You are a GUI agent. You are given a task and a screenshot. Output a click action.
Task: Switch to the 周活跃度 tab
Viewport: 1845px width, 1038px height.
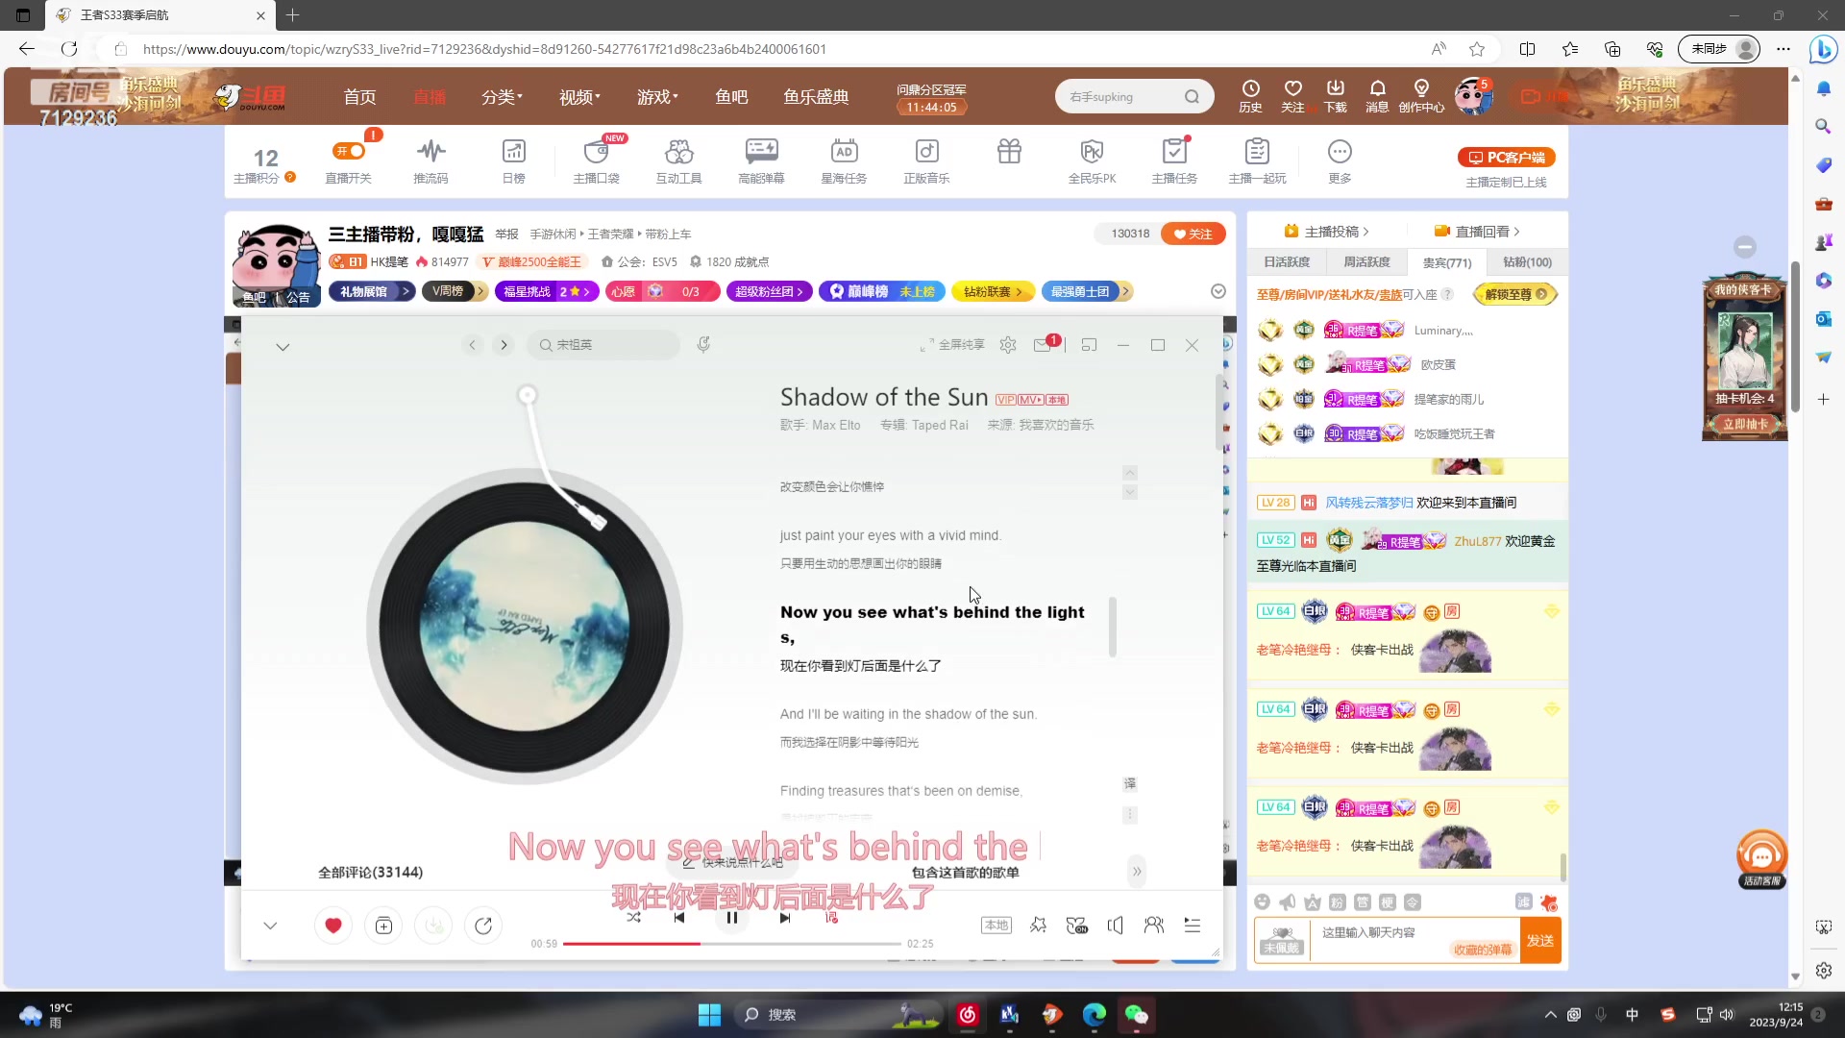click(1366, 262)
